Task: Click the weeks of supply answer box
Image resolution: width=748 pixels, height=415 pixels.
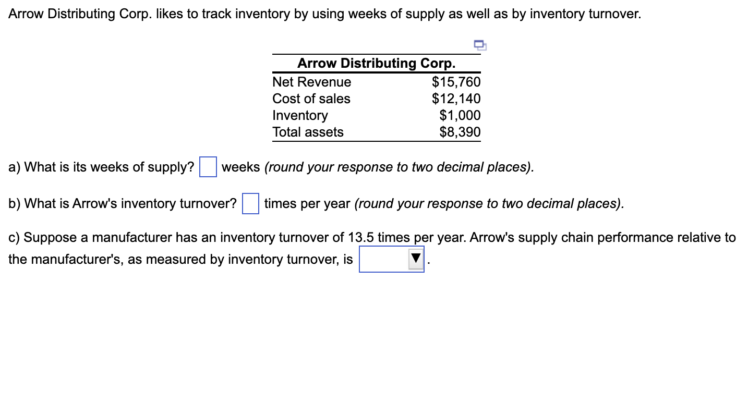Action: point(207,167)
